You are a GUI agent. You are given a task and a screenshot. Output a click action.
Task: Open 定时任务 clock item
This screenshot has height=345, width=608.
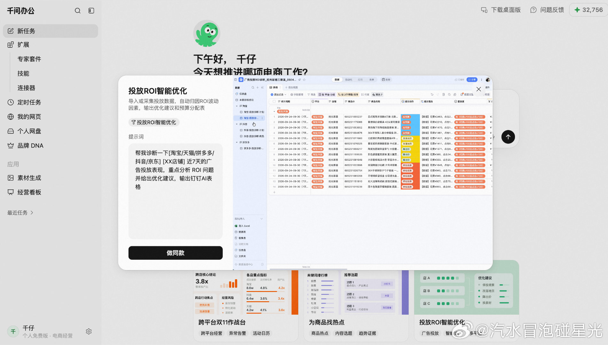tap(24, 102)
